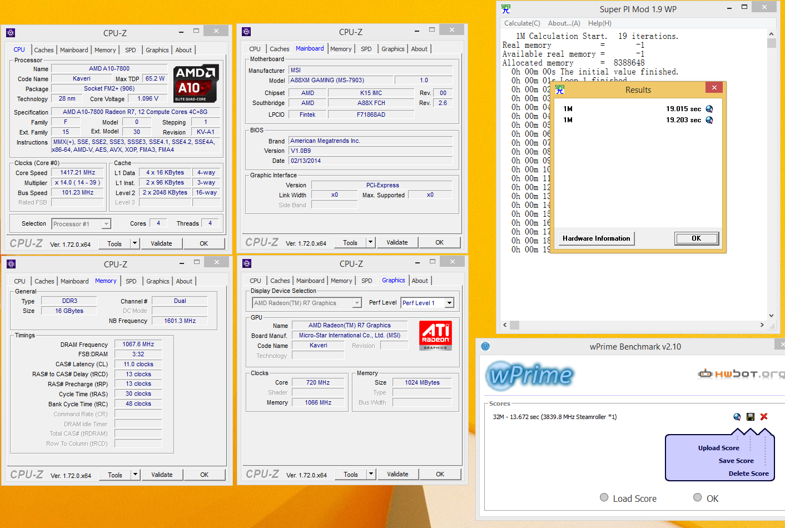Switch to the Mainboard tab in the CPU tab window
The height and width of the screenshot is (528, 785).
(74, 50)
